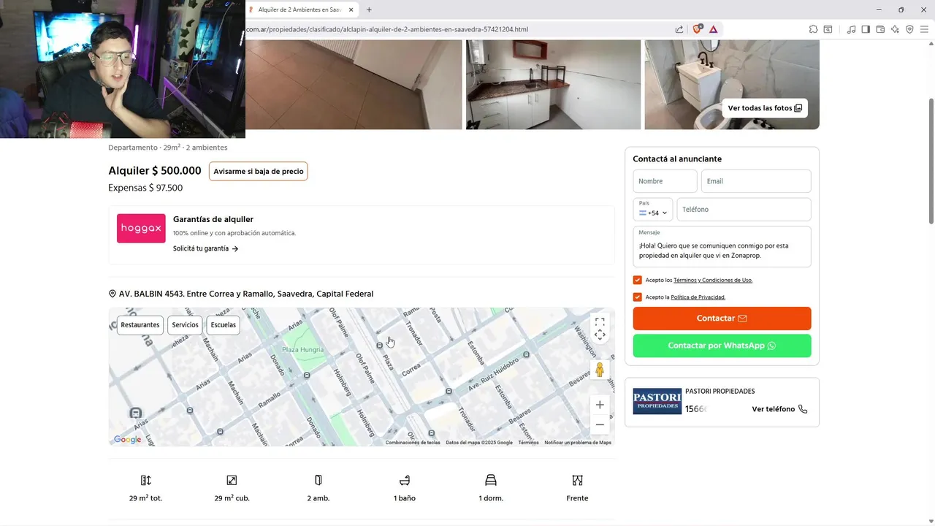This screenshot has width=935, height=526.
Task: Click the map camera controls compass icon
Action: (x=600, y=335)
